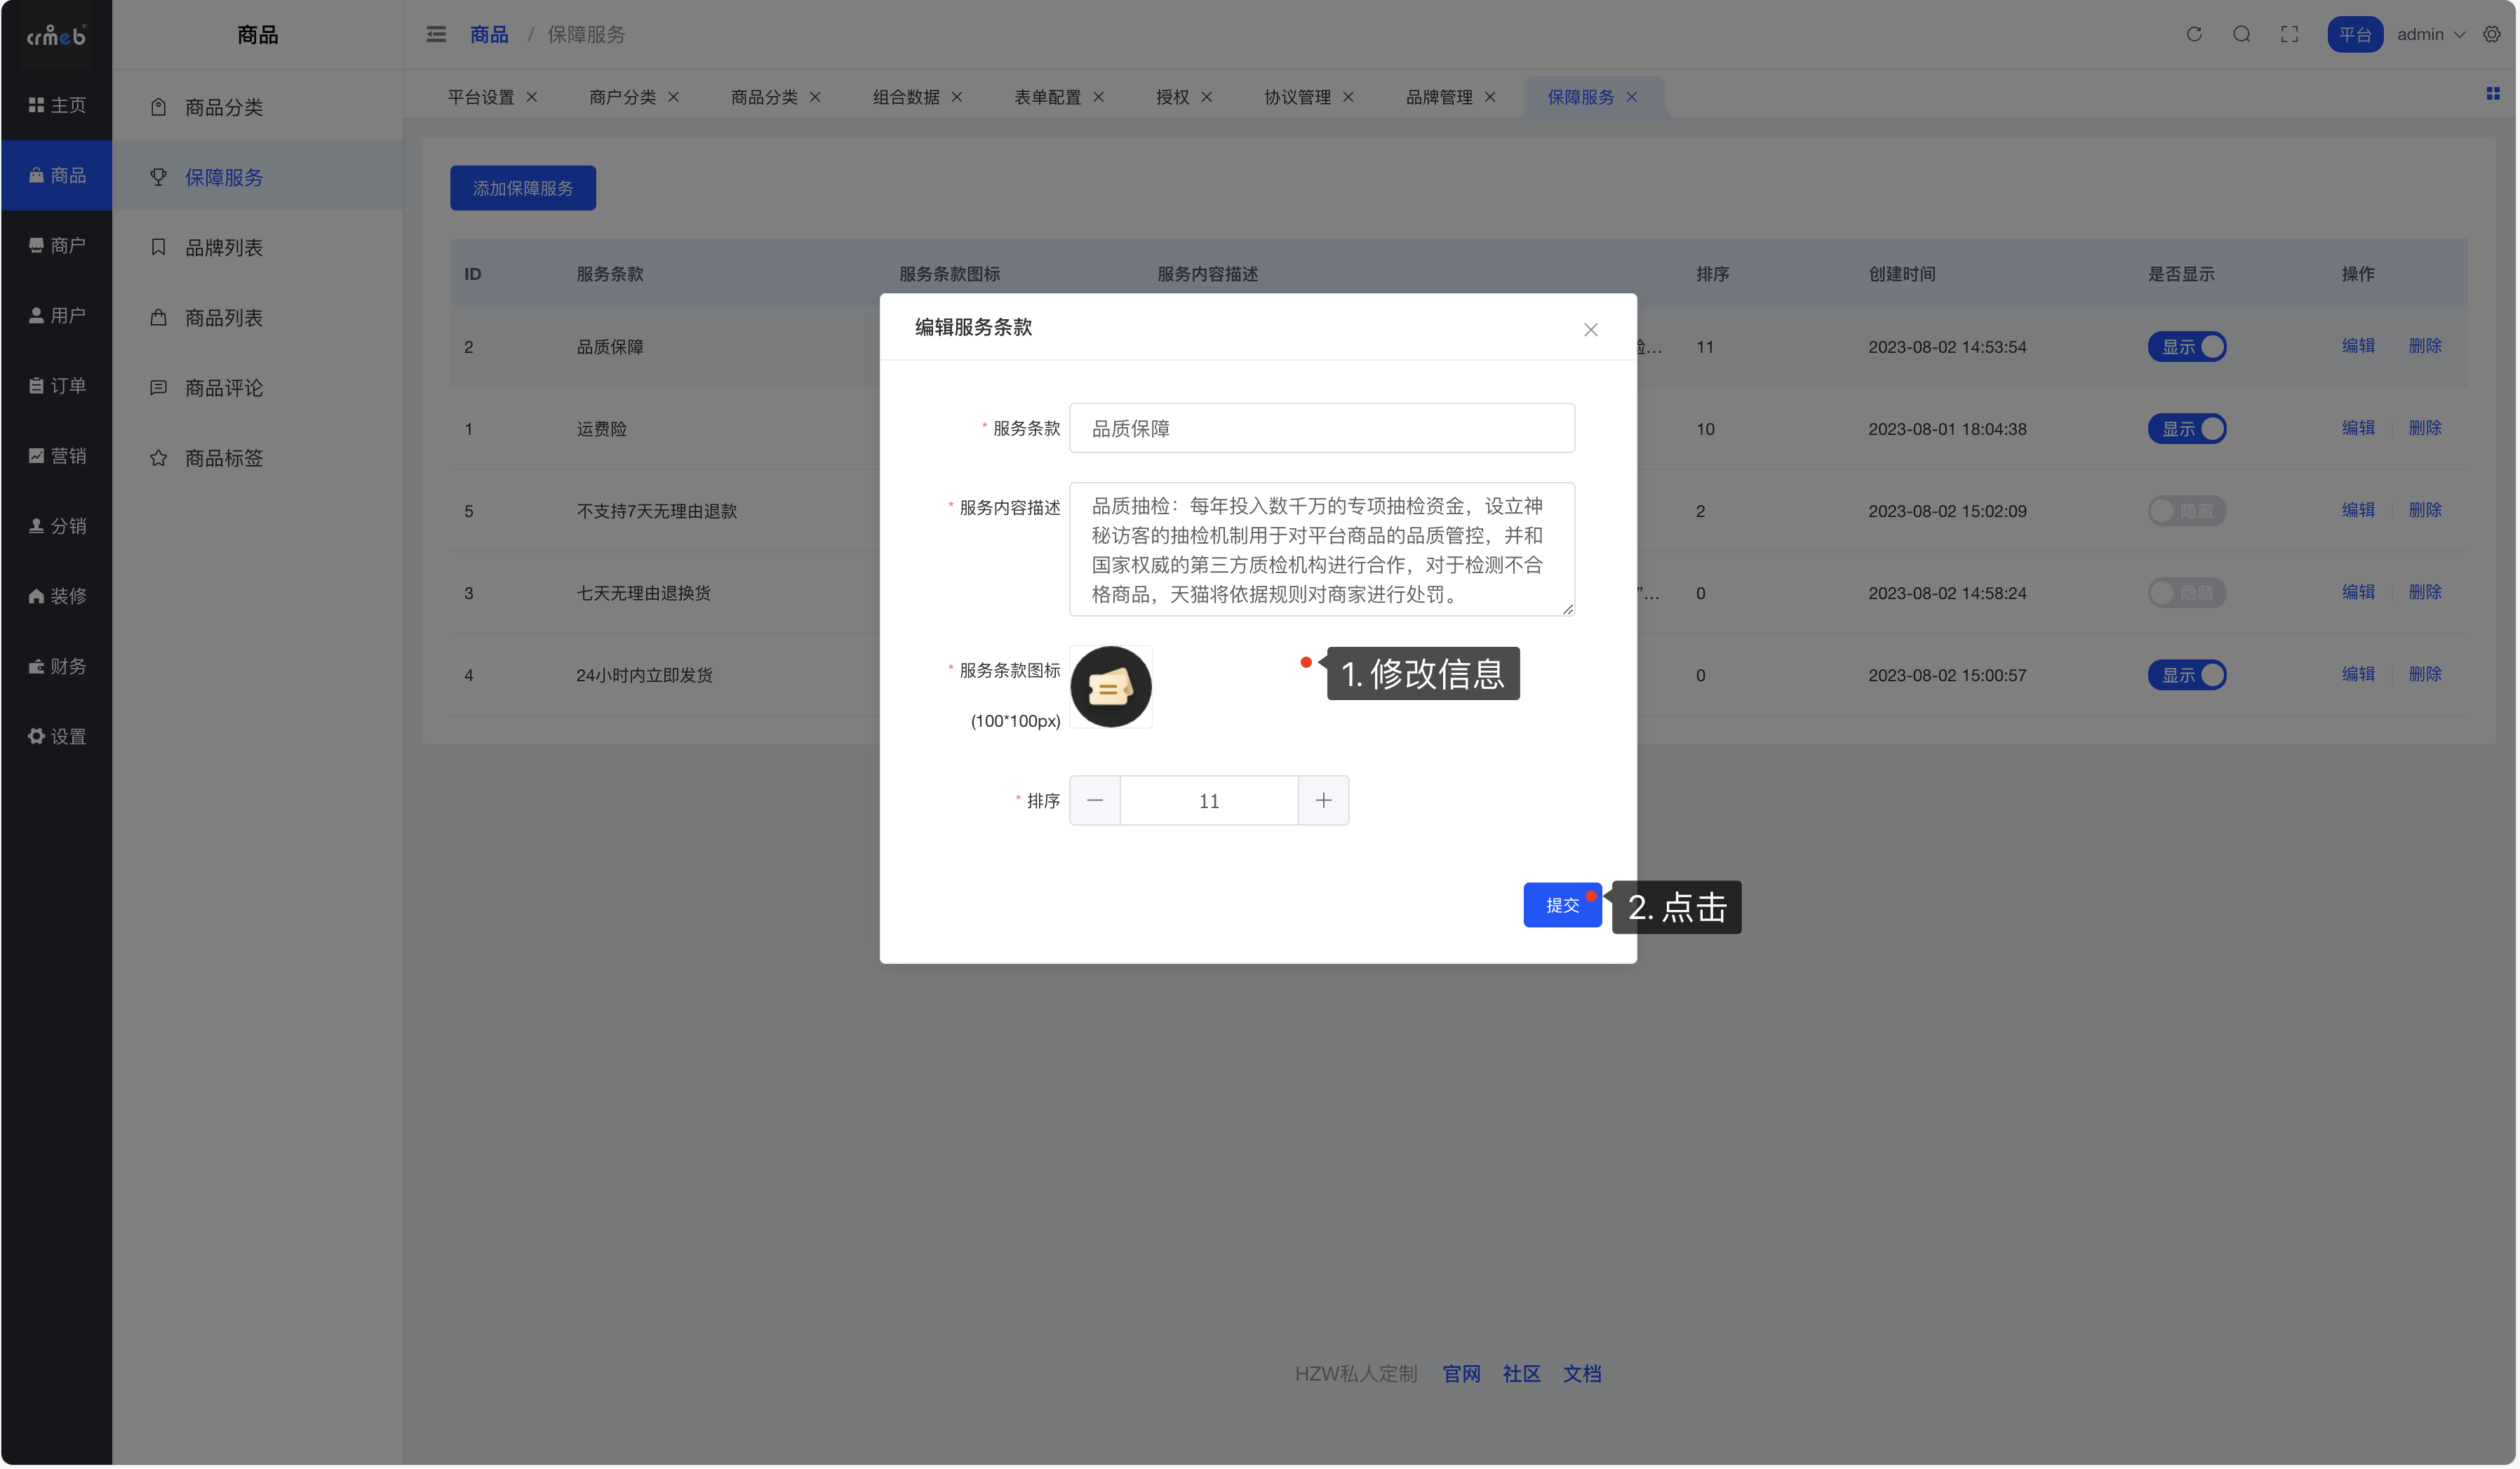Screen dimensions: 2520x1469
Task: Open the settings gear next to admin
Action: coord(2491,34)
